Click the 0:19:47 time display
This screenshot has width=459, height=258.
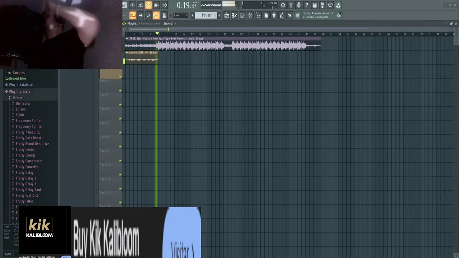[x=186, y=5]
